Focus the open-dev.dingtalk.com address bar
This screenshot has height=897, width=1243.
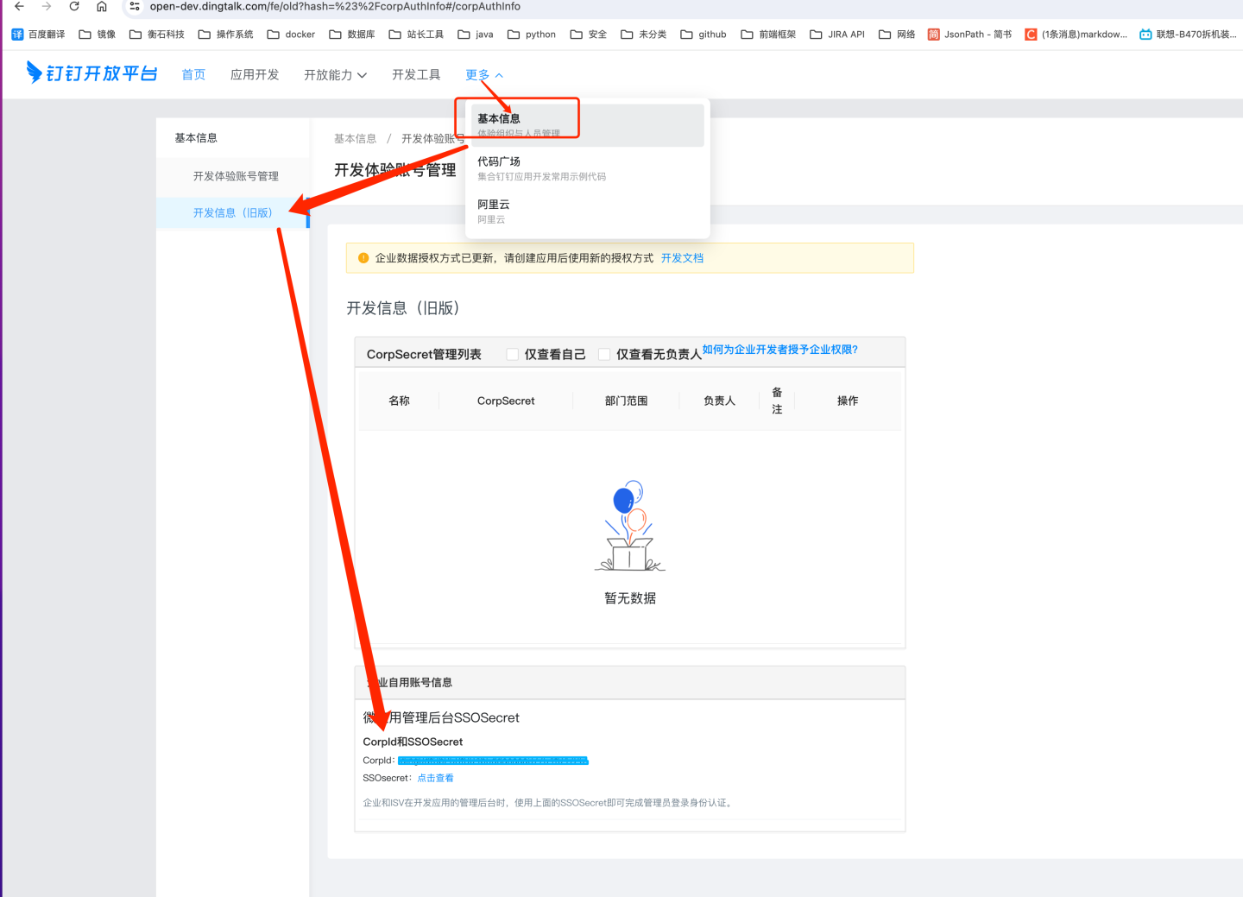pyautogui.click(x=335, y=7)
